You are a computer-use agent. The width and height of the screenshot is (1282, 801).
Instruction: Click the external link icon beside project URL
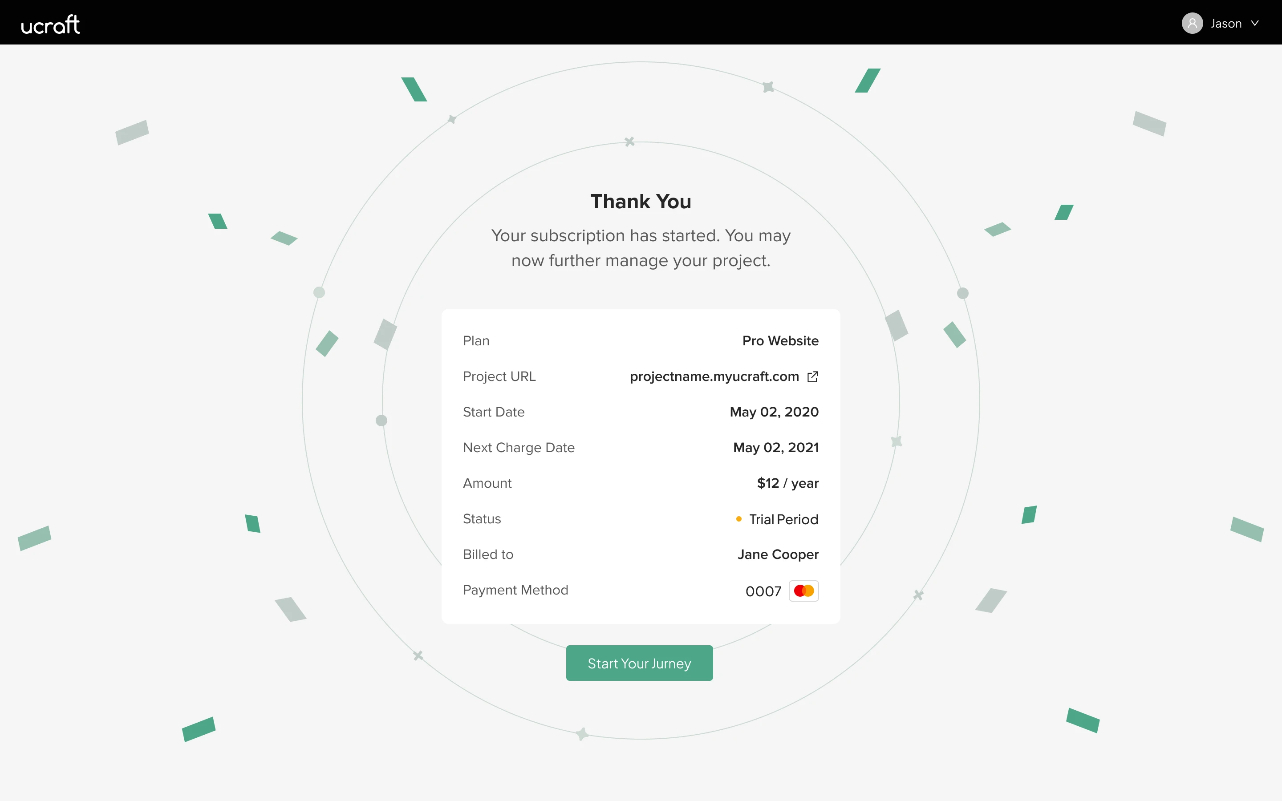813,376
